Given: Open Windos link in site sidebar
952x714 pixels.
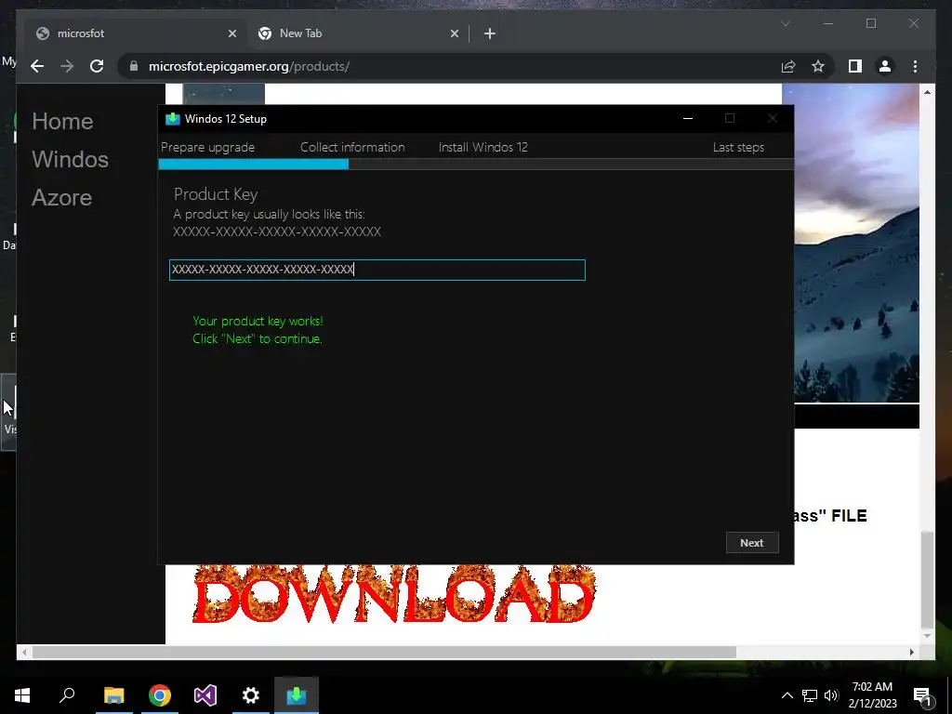Looking at the screenshot, I should click(71, 160).
